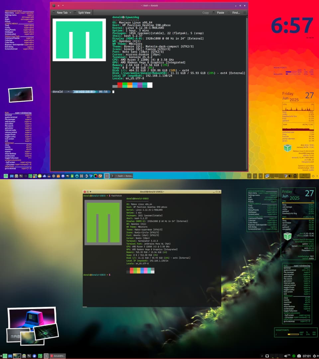Viewport: 319px width, 359px height.
Task: Click the camera screenshot icon in bottom panel tray
Action: click(299, 356)
